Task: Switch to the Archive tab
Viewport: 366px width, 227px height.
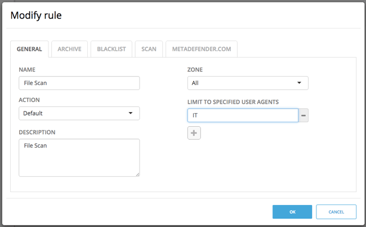Action: (69, 49)
